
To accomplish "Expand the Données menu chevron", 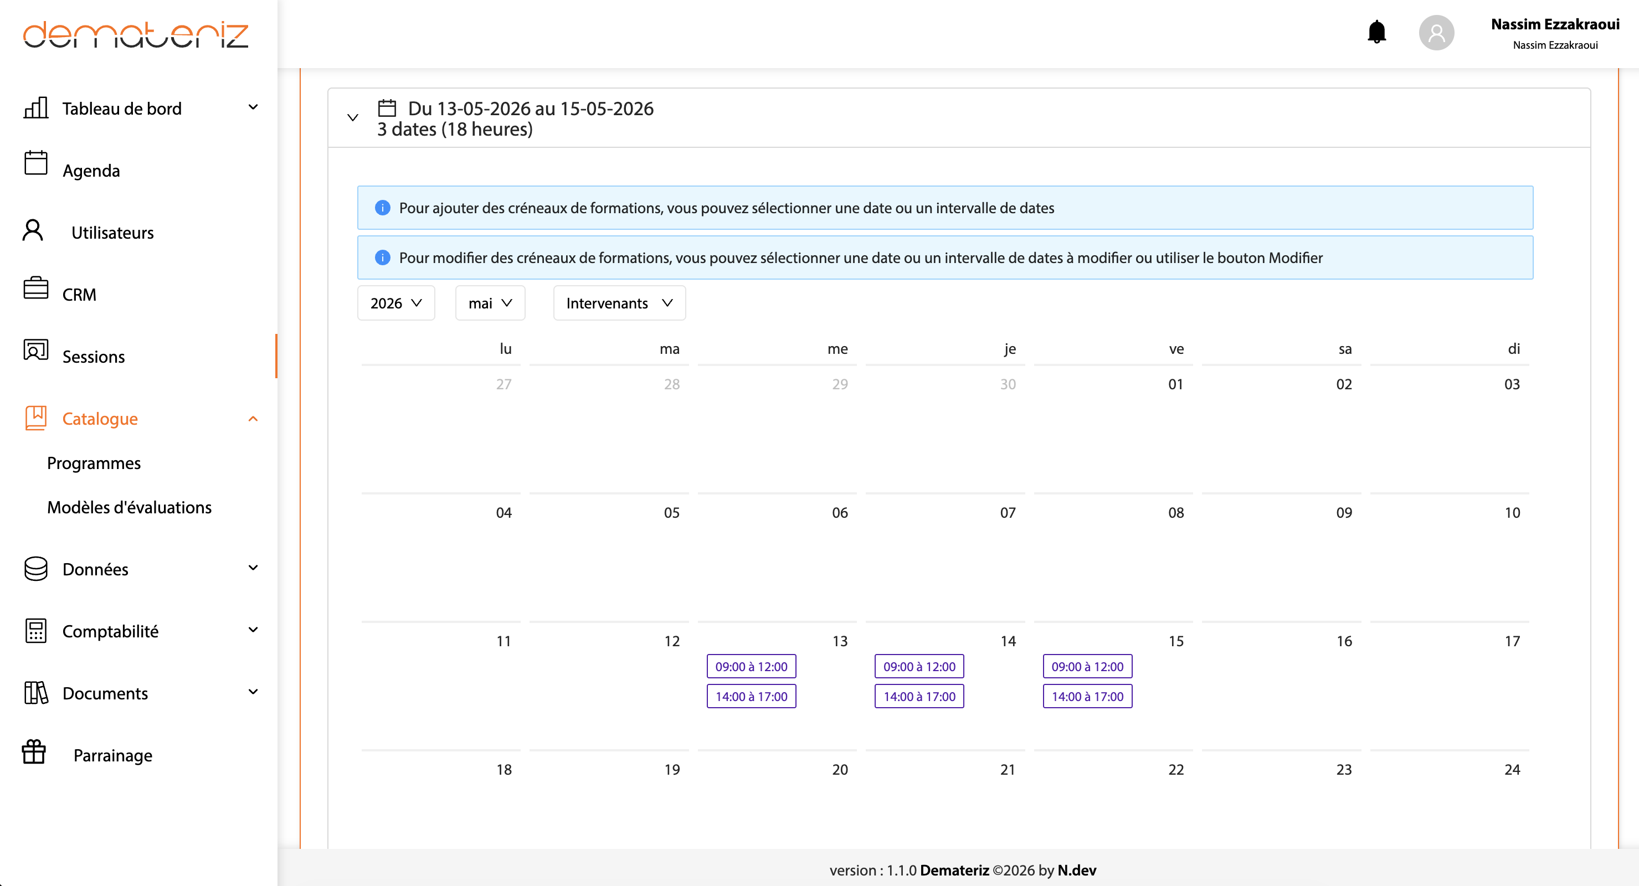I will tap(253, 568).
